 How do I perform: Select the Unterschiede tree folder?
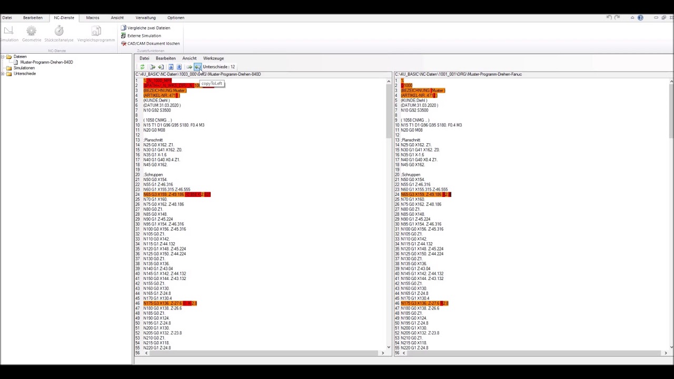click(x=24, y=74)
